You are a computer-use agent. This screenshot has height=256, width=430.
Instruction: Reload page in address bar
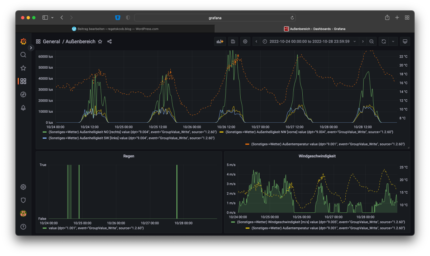[x=292, y=18]
